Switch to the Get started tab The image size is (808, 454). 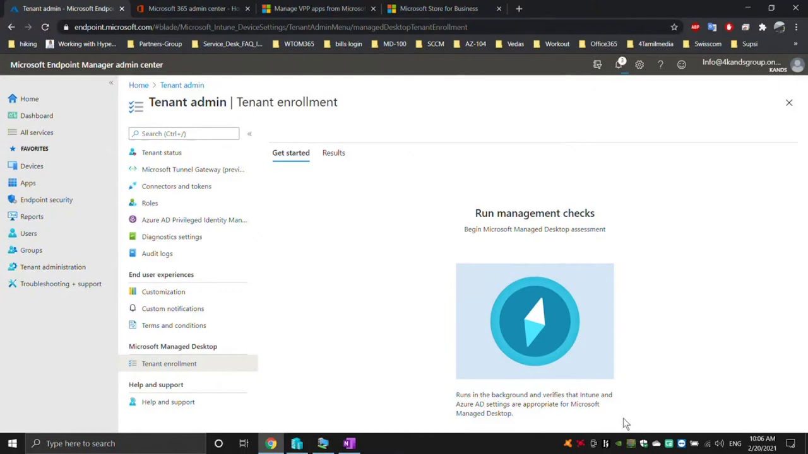[x=291, y=153]
